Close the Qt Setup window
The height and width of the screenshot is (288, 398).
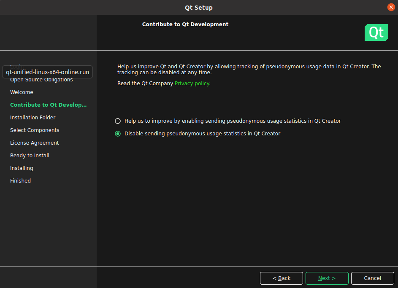point(391,7)
